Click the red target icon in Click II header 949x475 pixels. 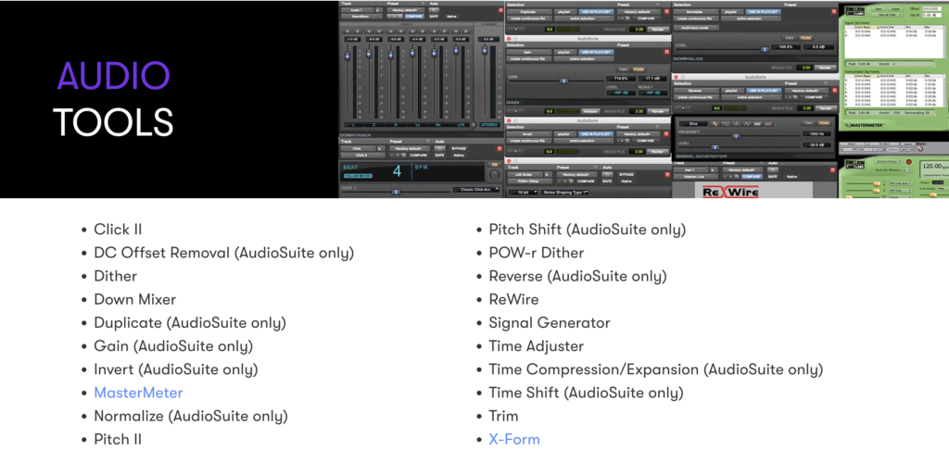coord(500,149)
